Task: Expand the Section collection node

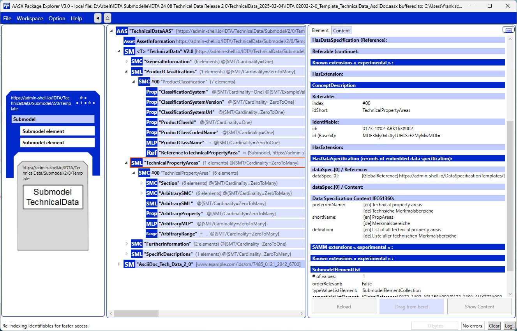Action: [141, 183]
